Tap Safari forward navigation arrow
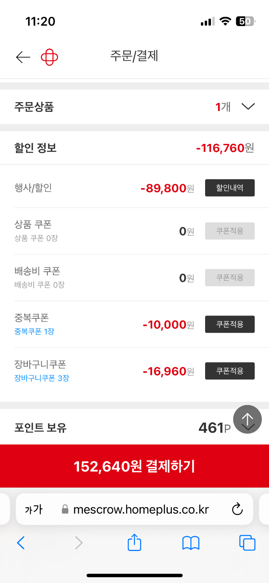Viewport: 269px width, 583px height. [x=78, y=543]
